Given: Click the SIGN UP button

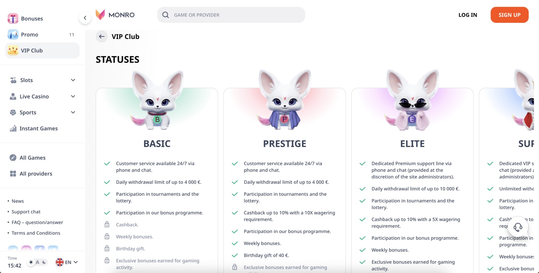Looking at the screenshot, I should coord(510,15).
